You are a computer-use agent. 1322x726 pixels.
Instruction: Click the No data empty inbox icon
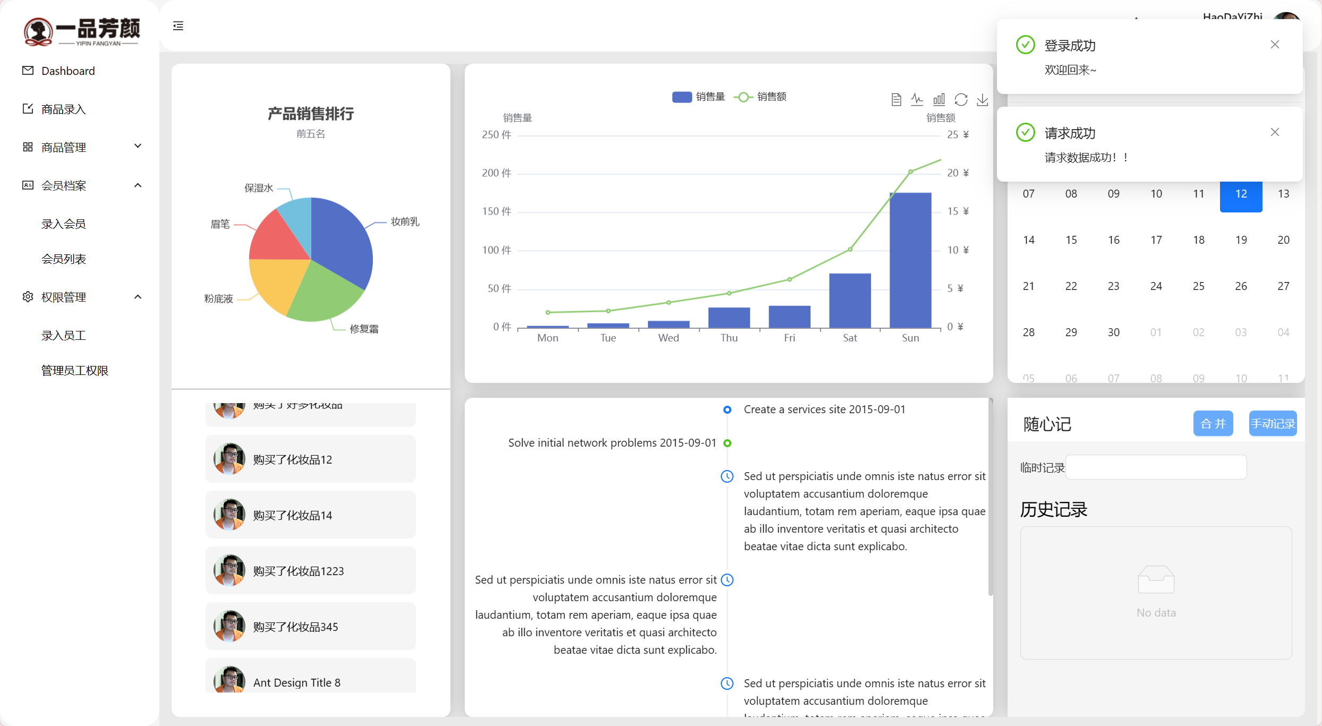(1156, 579)
